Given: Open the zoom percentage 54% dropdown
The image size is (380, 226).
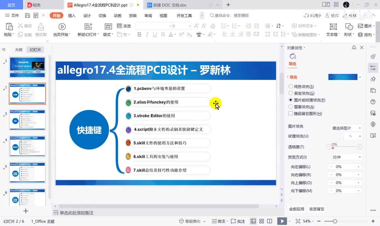Looking at the screenshot, I should click(x=308, y=221).
